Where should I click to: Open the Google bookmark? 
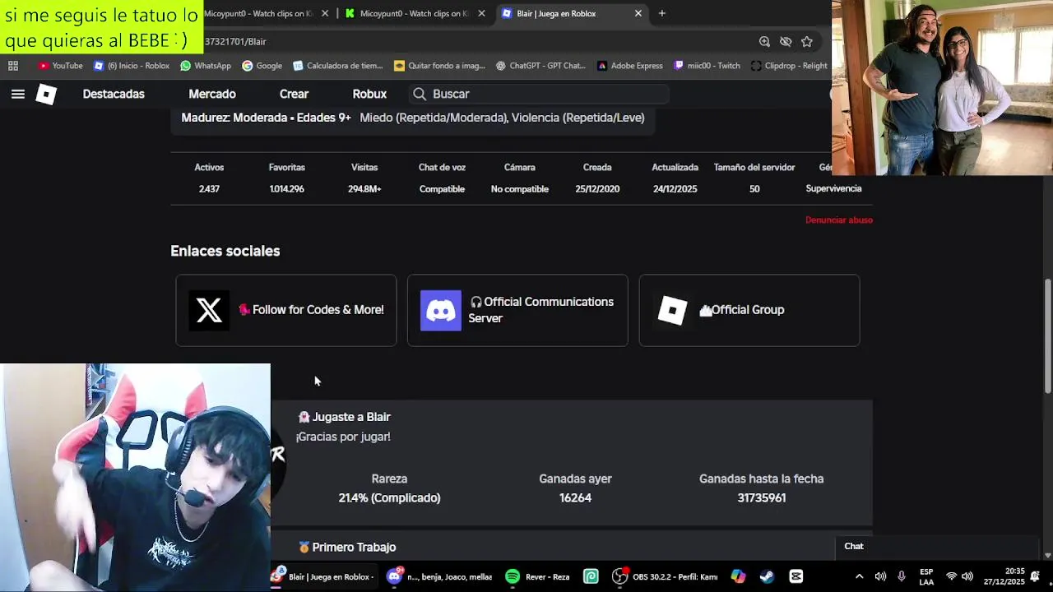click(262, 66)
